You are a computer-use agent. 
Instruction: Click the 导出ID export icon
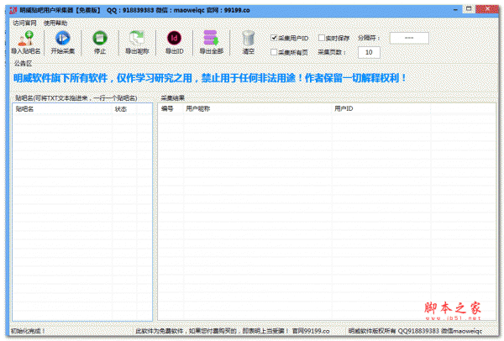174,39
